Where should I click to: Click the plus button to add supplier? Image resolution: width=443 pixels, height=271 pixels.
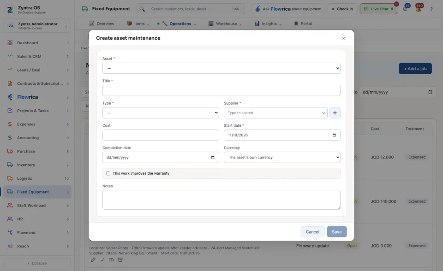(335, 113)
